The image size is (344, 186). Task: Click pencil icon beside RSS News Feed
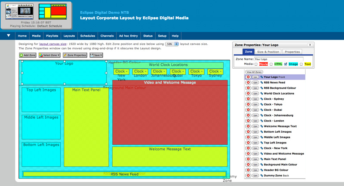[x=261, y=82]
